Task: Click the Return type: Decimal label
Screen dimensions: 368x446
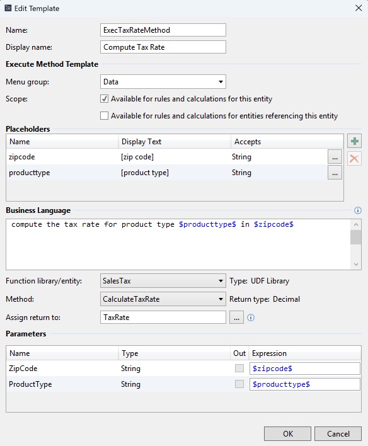Action: click(265, 299)
